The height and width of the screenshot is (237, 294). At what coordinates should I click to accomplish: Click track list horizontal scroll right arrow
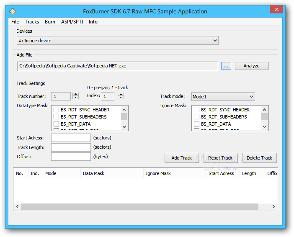(x=274, y=206)
